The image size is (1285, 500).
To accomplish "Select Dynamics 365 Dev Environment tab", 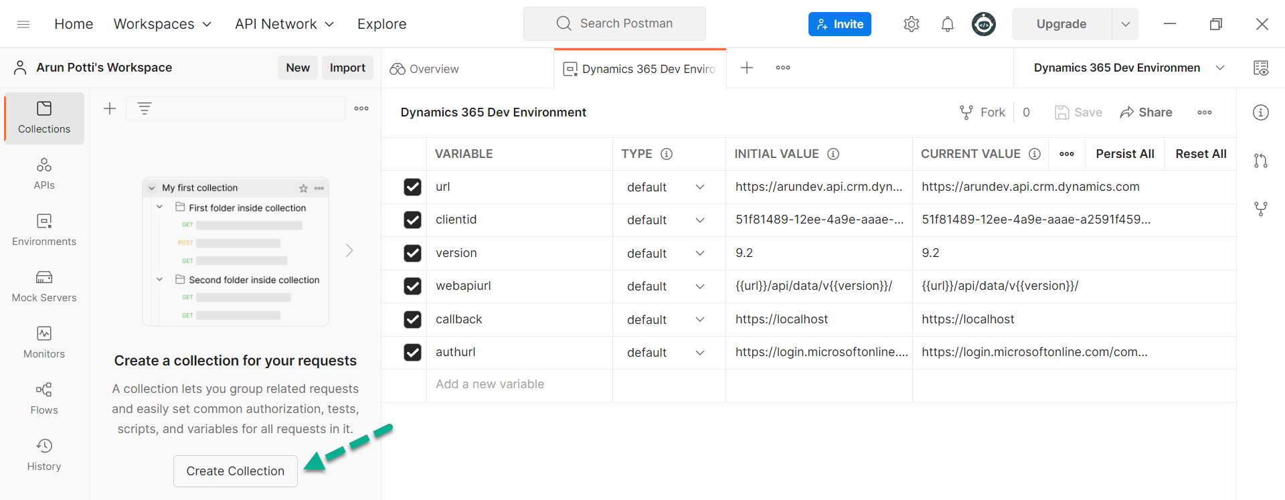I will tap(640, 69).
